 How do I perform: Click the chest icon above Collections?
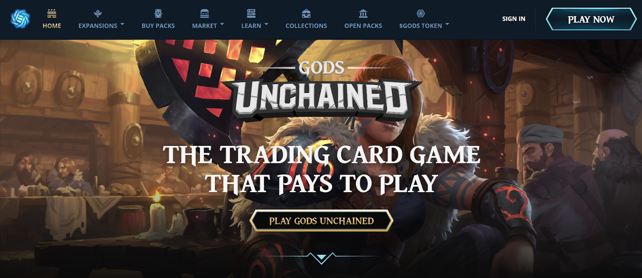point(306,14)
